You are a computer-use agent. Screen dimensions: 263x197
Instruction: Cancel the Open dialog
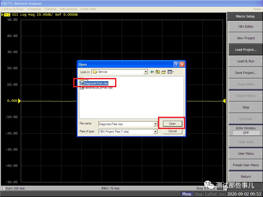point(172,131)
